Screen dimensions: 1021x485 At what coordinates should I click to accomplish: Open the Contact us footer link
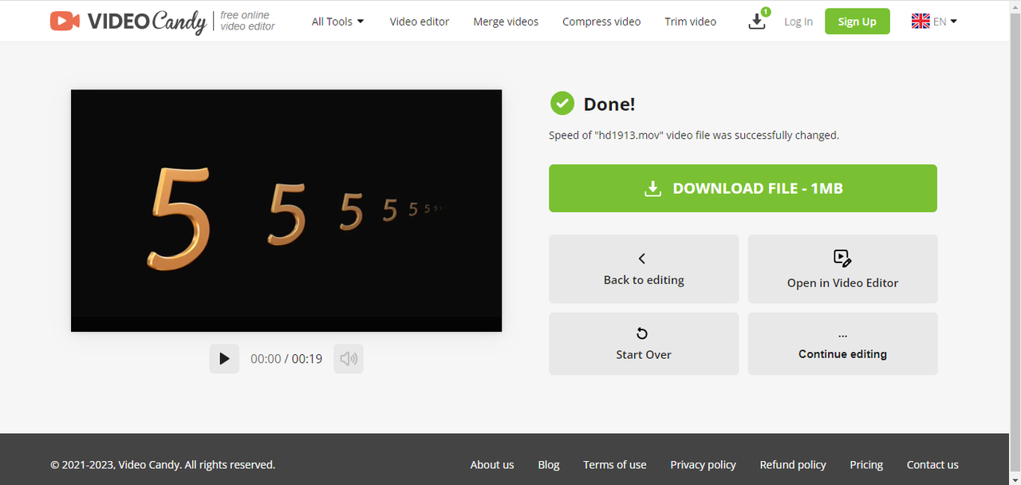coord(932,464)
